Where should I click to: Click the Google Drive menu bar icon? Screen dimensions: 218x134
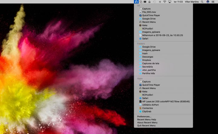point(149,2)
